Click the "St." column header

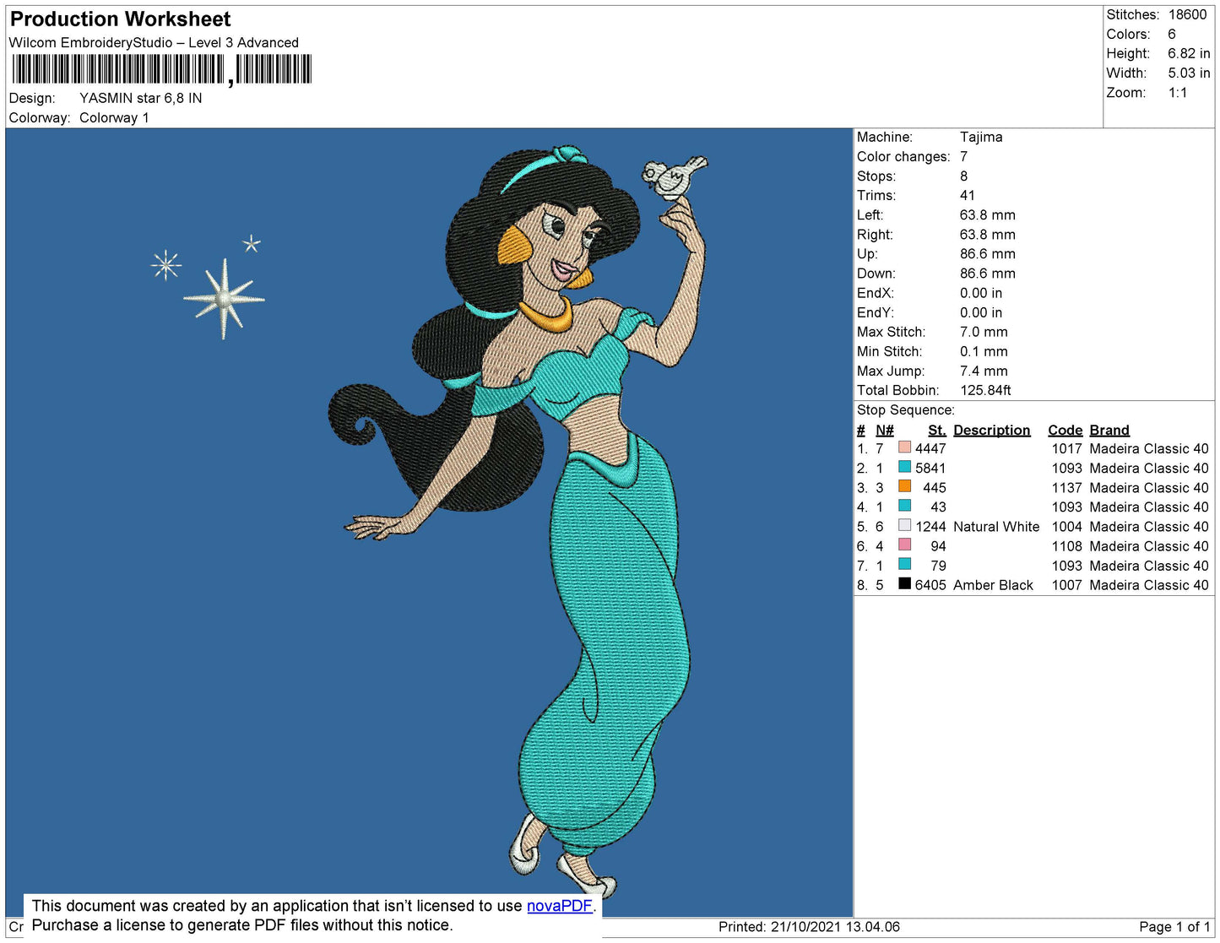click(x=937, y=431)
